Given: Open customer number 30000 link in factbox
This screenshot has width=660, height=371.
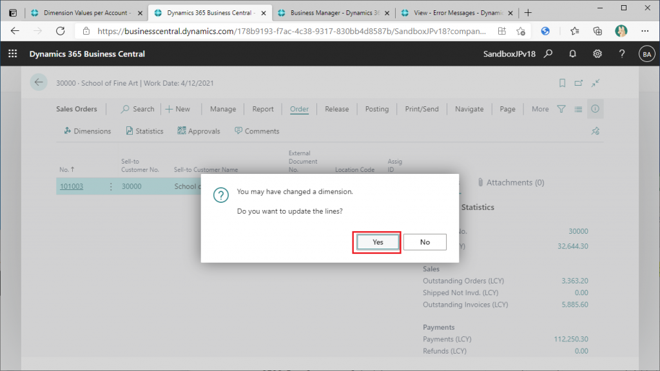Looking at the screenshot, I should 578,231.
